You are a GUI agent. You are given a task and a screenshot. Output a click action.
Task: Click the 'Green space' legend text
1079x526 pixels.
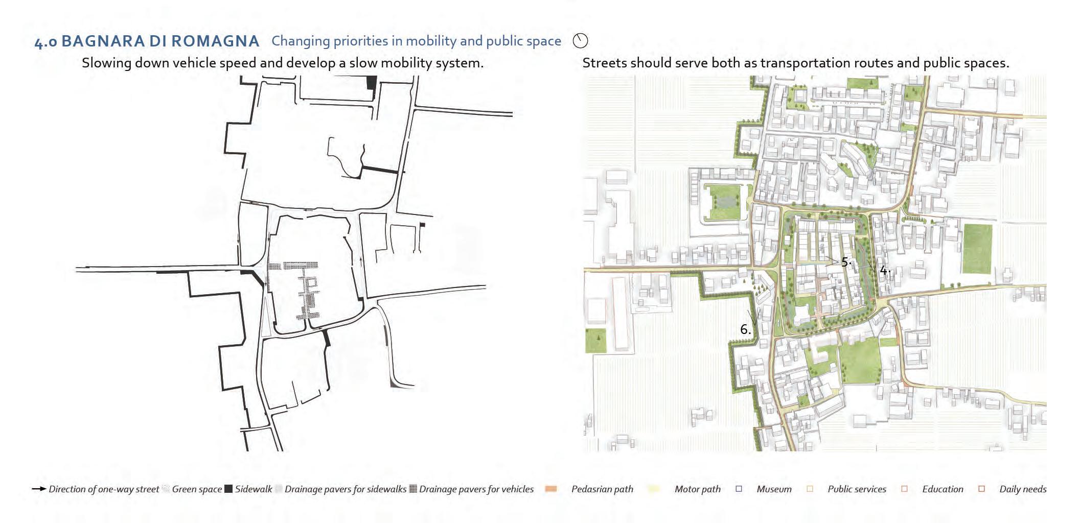click(x=197, y=489)
